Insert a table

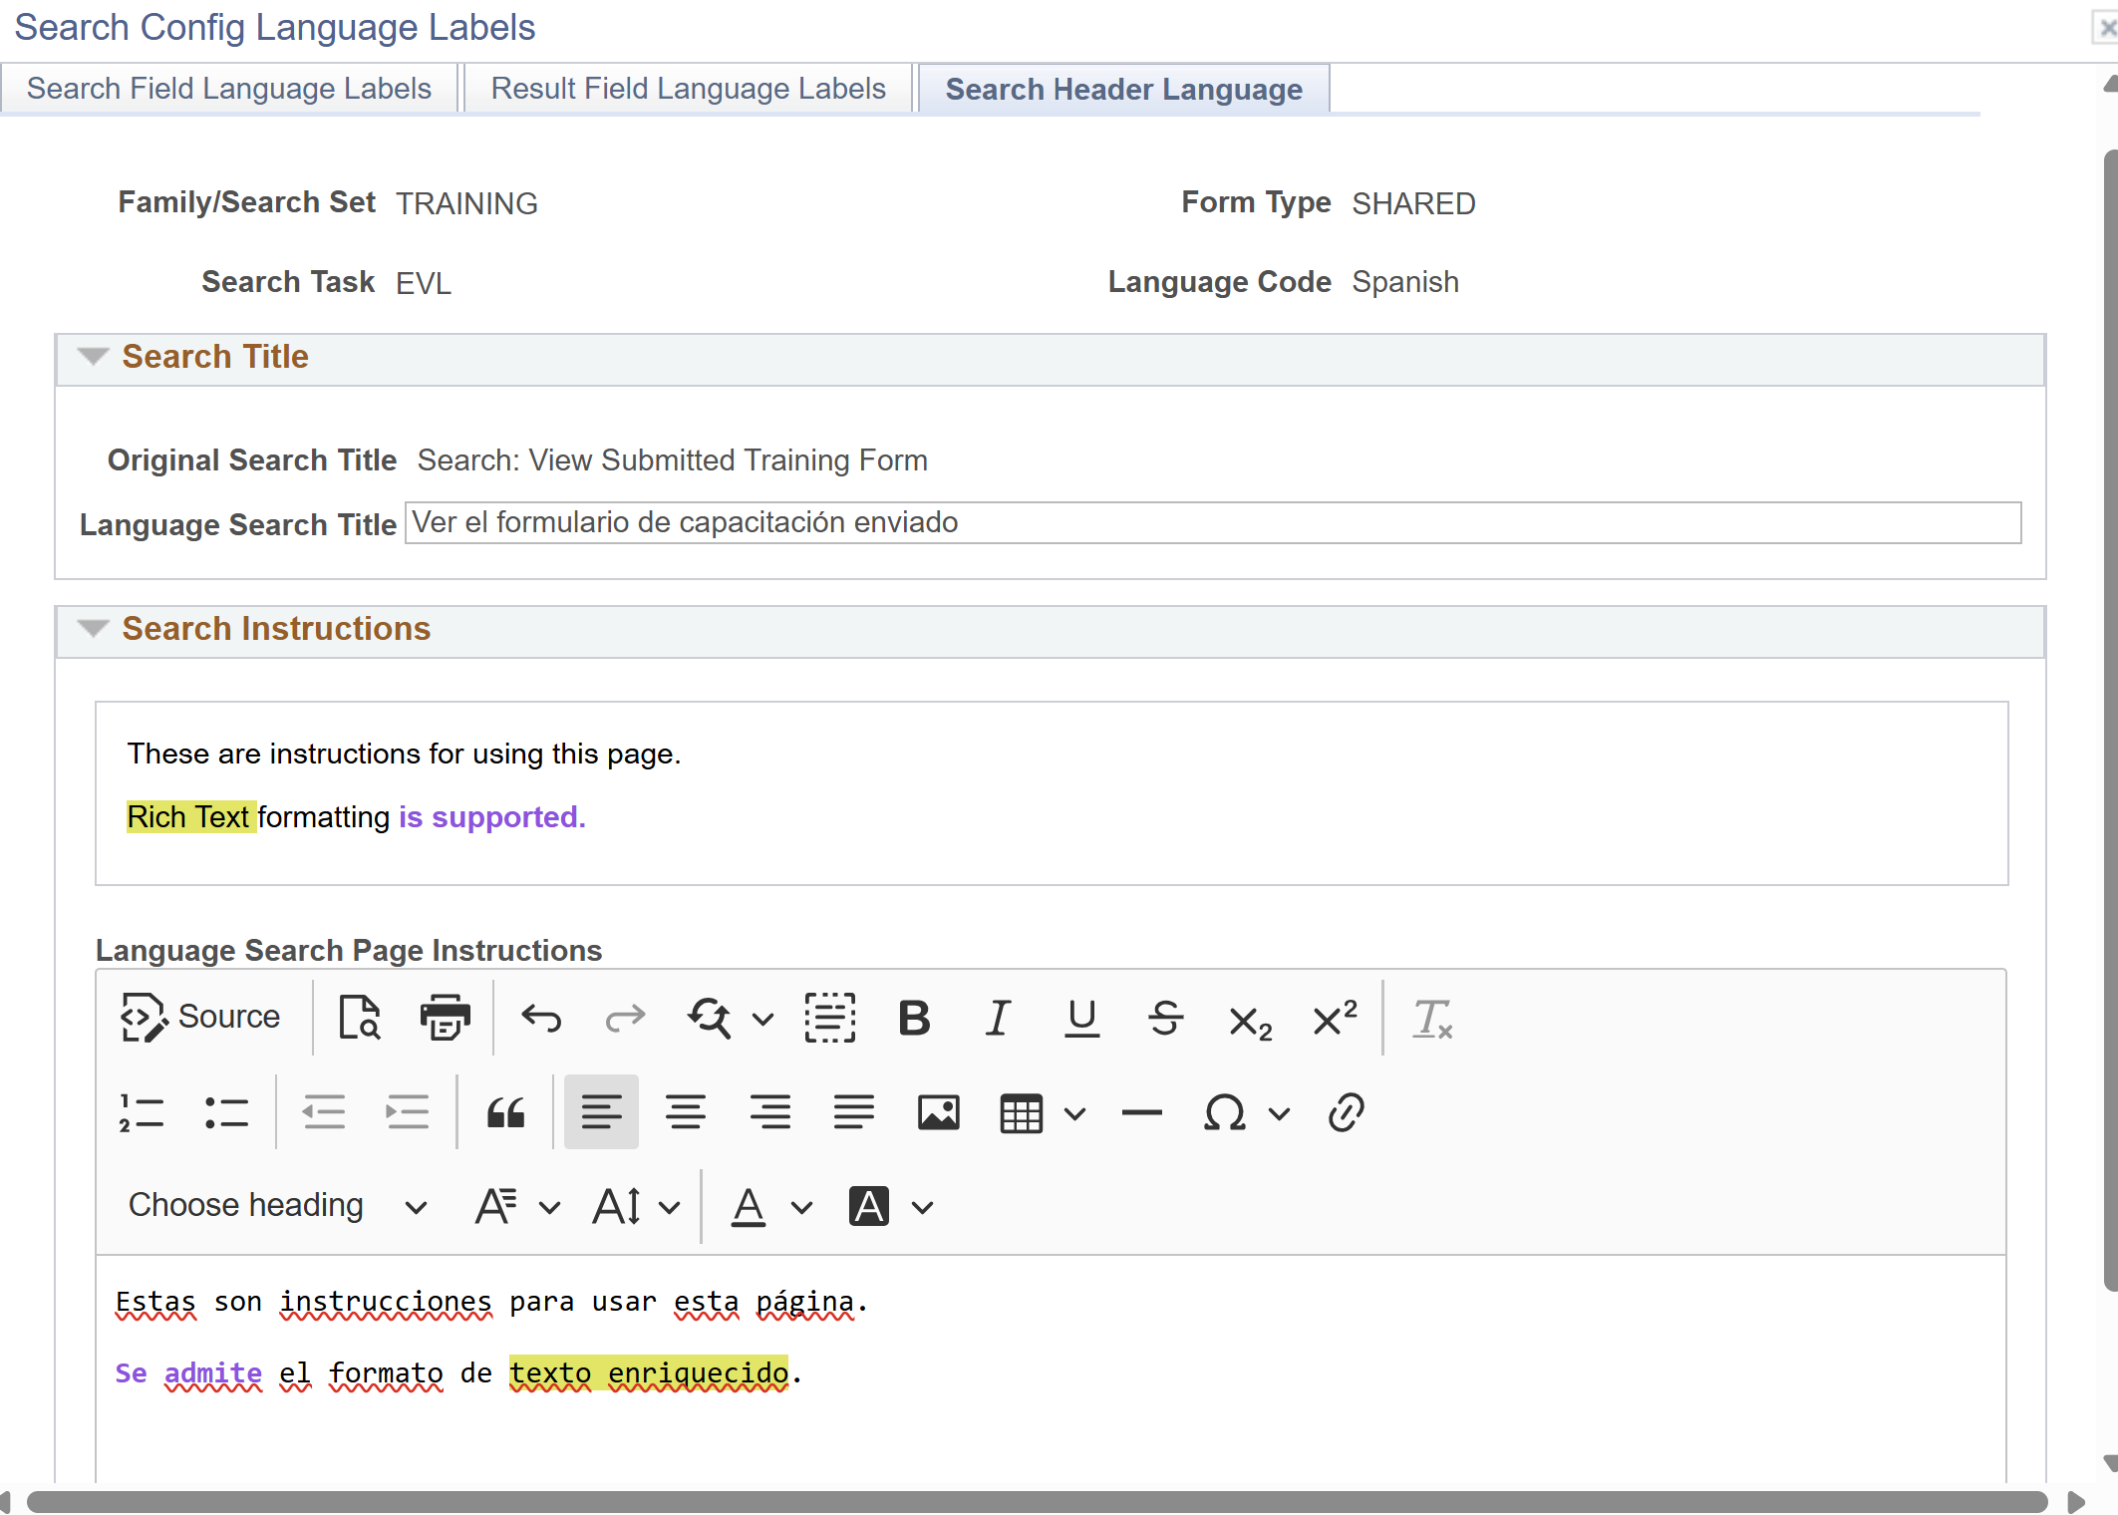(1022, 1112)
